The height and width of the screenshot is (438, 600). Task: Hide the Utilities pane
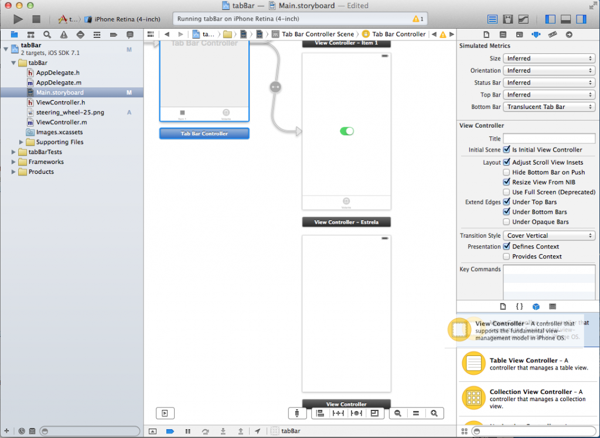tap(581, 19)
